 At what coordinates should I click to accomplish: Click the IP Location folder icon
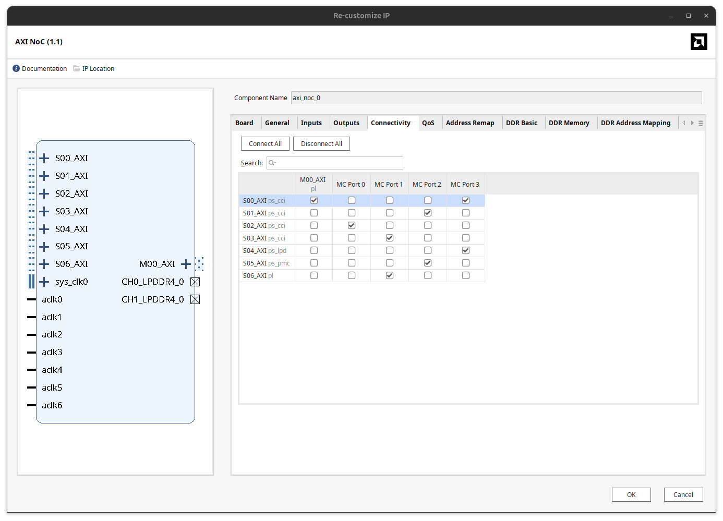coord(77,68)
